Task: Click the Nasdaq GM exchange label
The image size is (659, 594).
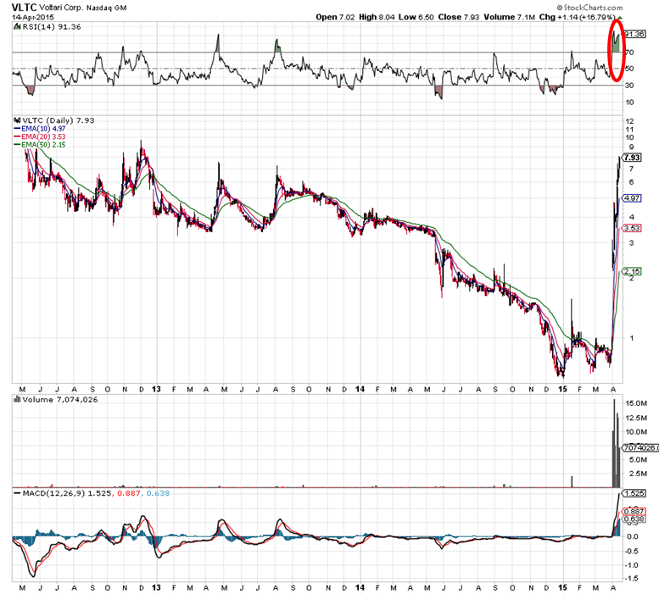Action: tap(106, 8)
